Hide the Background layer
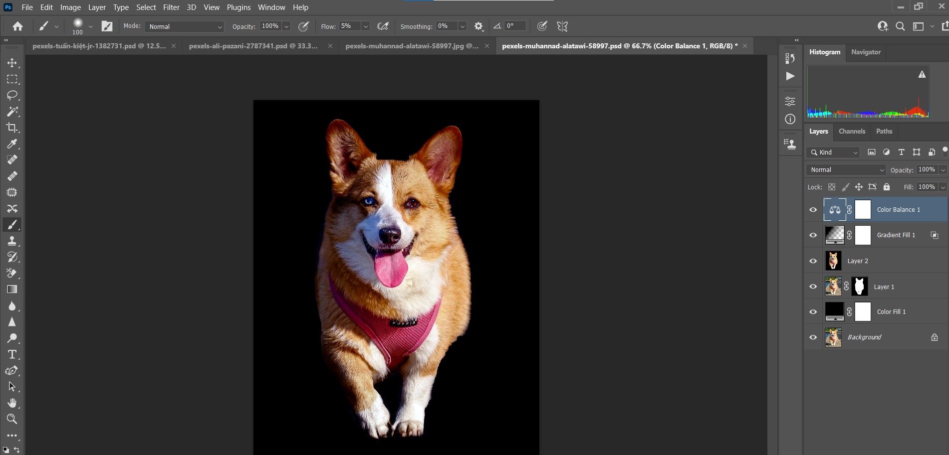 [813, 337]
